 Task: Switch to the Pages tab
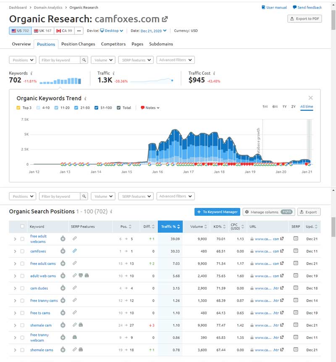(x=137, y=44)
